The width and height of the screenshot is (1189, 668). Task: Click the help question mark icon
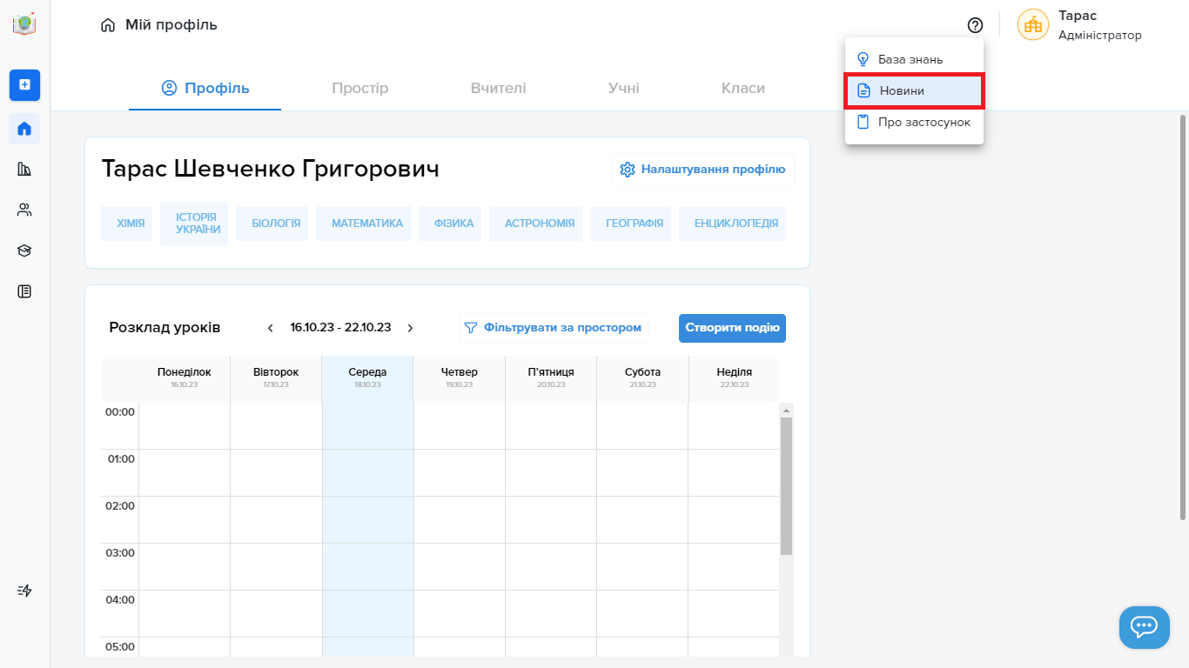coord(975,25)
